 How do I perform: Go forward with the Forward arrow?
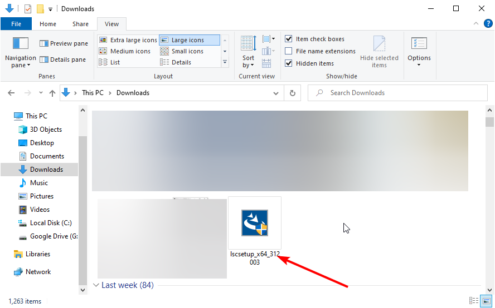28,93
